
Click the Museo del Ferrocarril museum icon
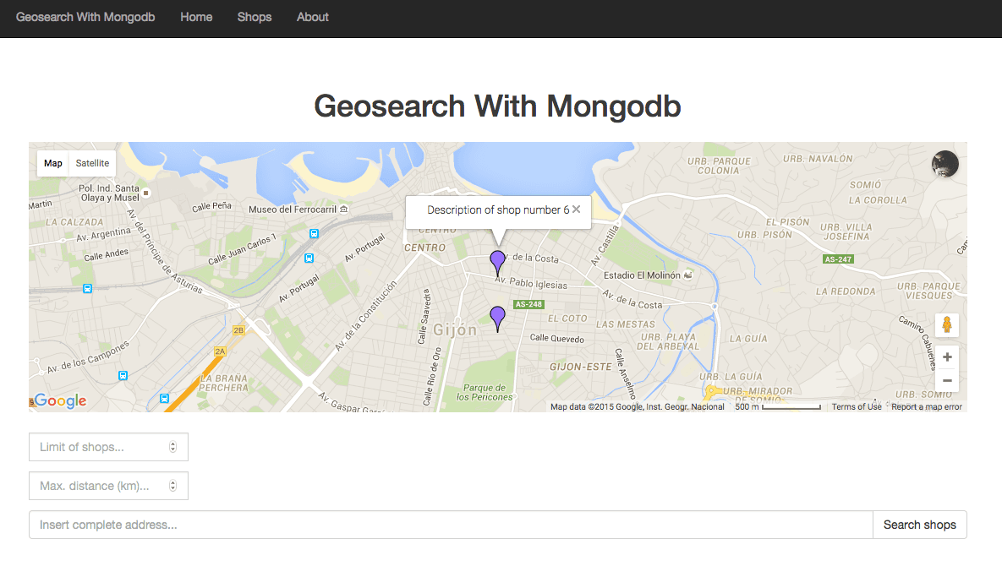coord(344,210)
